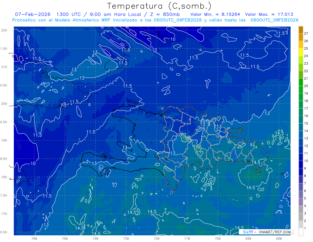Click the 68W longitude axis label
The height and width of the screenshot is (242, 313).
tap(279, 238)
